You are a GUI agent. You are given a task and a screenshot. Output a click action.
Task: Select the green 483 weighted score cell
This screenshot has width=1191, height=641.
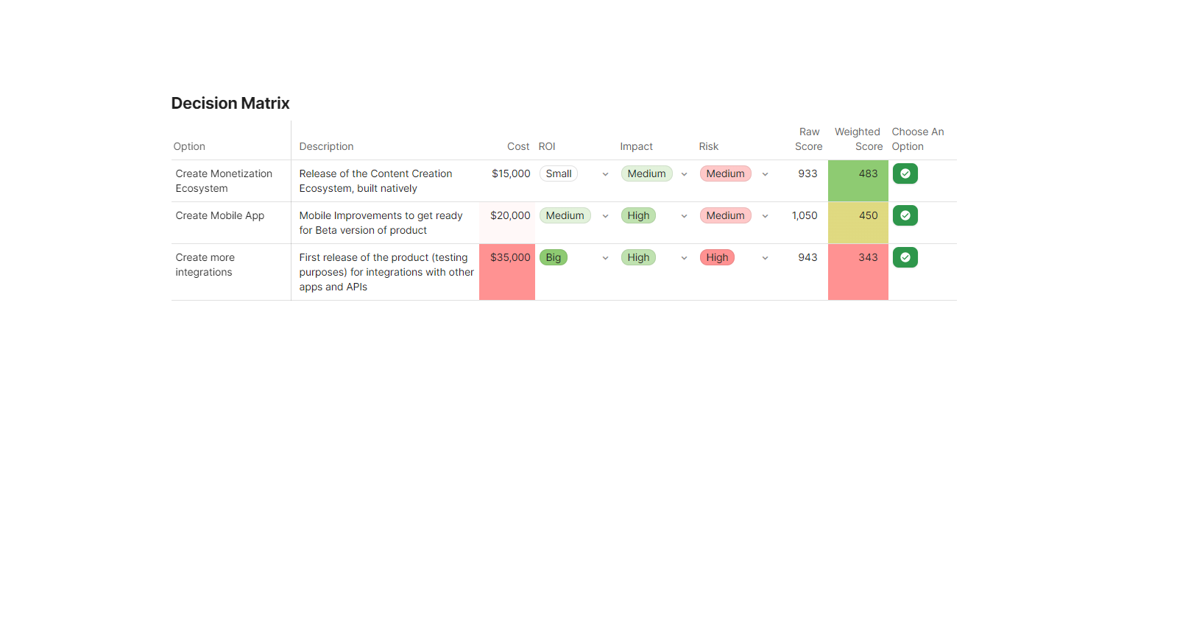858,181
